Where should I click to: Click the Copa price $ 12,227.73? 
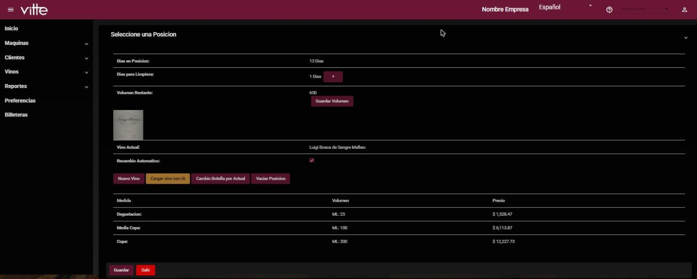pyautogui.click(x=504, y=242)
